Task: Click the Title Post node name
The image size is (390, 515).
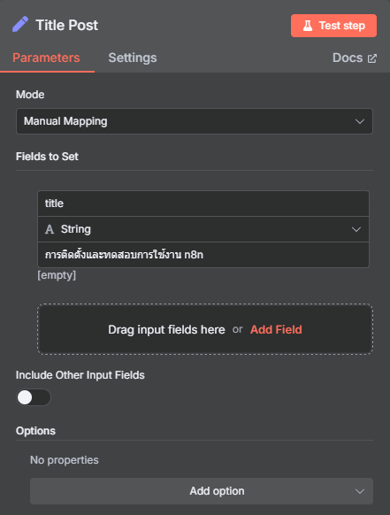Action: pyautogui.click(x=67, y=26)
